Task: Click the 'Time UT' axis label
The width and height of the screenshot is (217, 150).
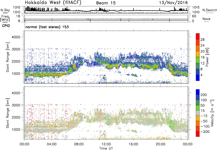Action: pos(106,148)
